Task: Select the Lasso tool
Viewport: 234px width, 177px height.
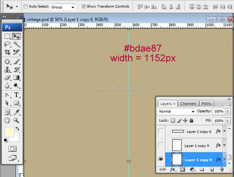Action: 7,44
